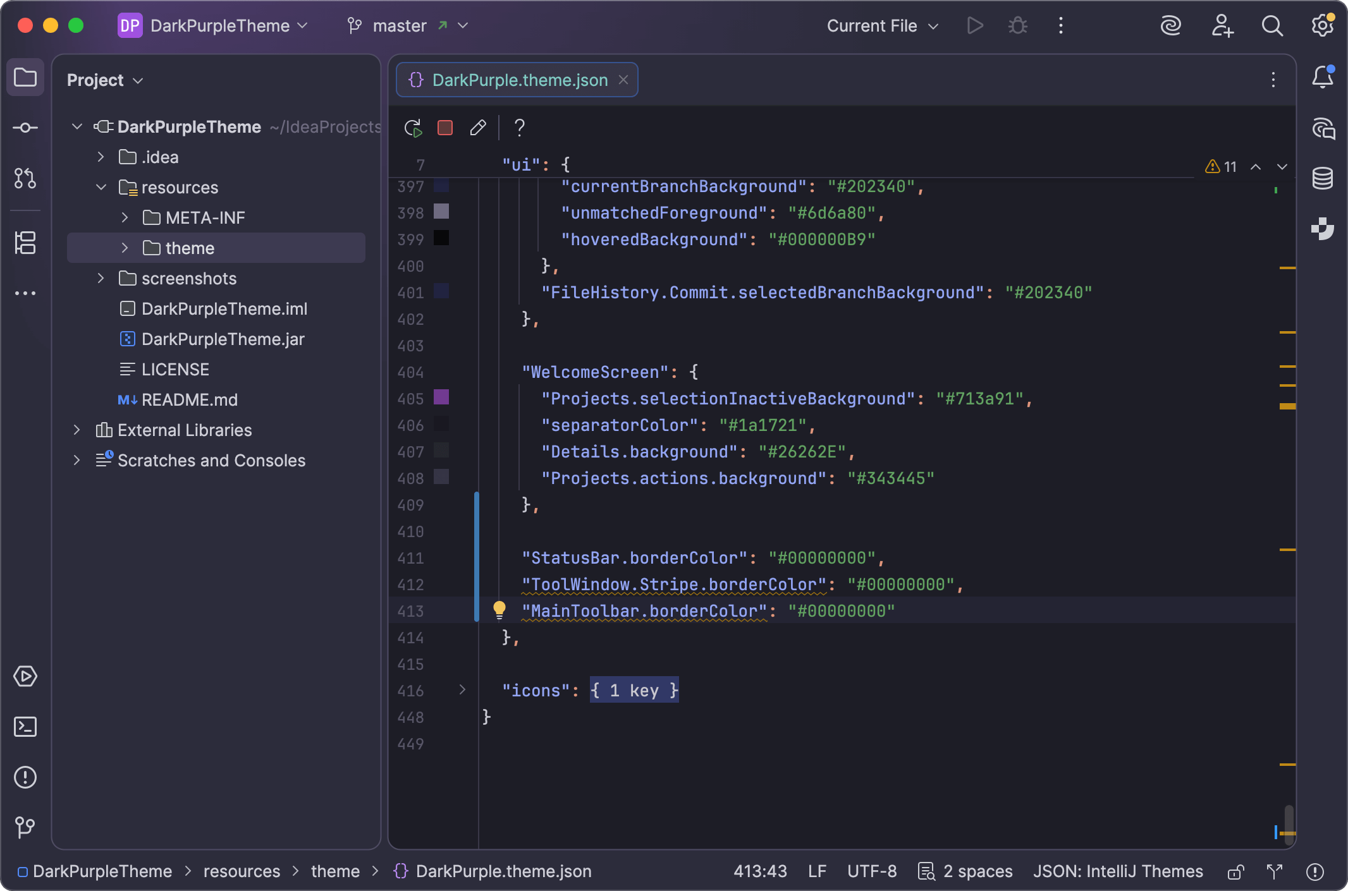Expand the screenshots folder
Image resolution: width=1348 pixels, height=891 pixels.
101,278
